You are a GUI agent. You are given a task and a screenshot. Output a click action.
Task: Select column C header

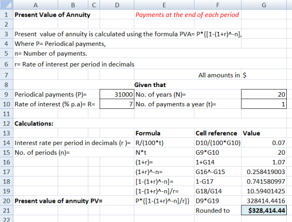click(x=94, y=5)
